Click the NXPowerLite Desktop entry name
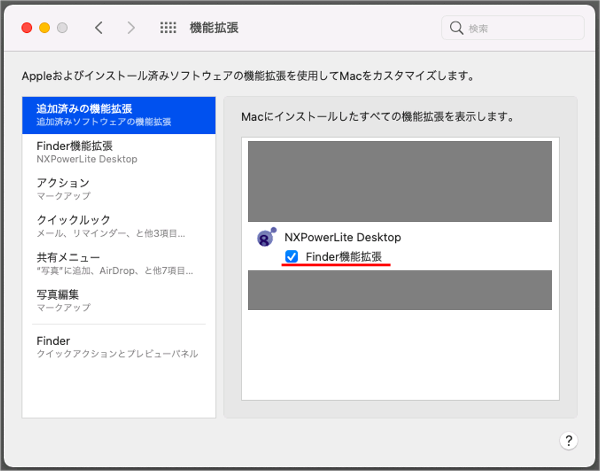Viewport: 600px width, 471px height. point(343,237)
